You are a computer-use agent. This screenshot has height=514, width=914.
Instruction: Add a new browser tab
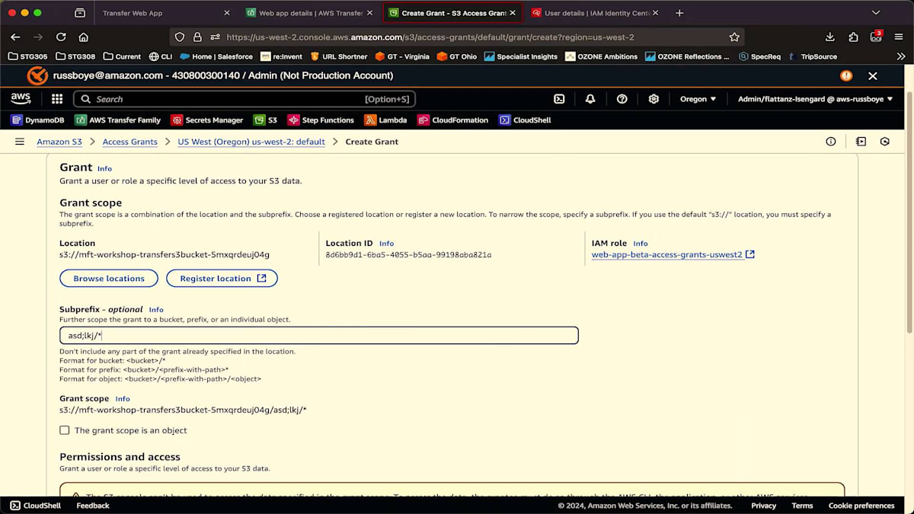(679, 13)
